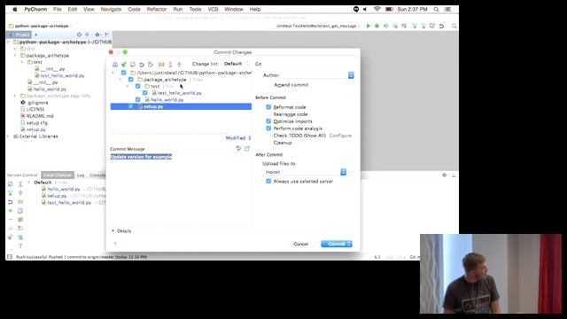Toggle checkbox for test_hello_world.py
567x319 pixels.
(145, 93)
